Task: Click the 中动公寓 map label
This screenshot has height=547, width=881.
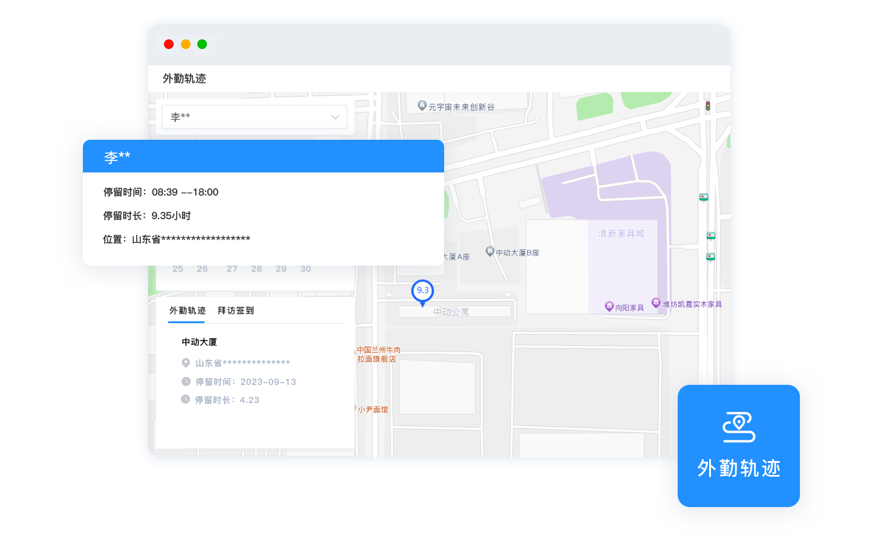Action: tap(451, 312)
